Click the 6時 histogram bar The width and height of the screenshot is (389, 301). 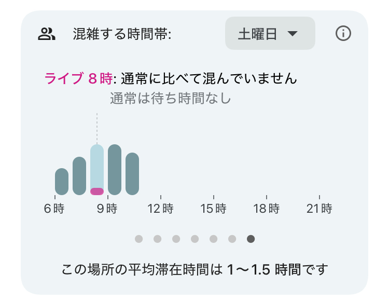click(62, 182)
